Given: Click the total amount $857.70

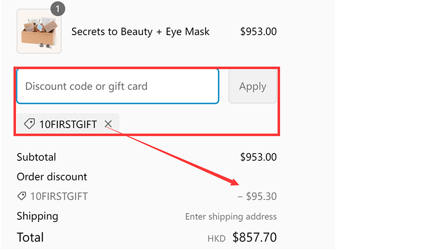Looking at the screenshot, I should click(254, 237).
